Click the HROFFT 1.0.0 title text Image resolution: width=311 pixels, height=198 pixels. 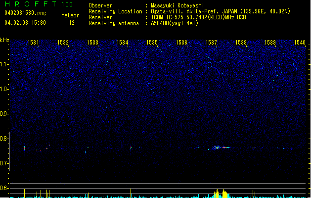pos(39,4)
